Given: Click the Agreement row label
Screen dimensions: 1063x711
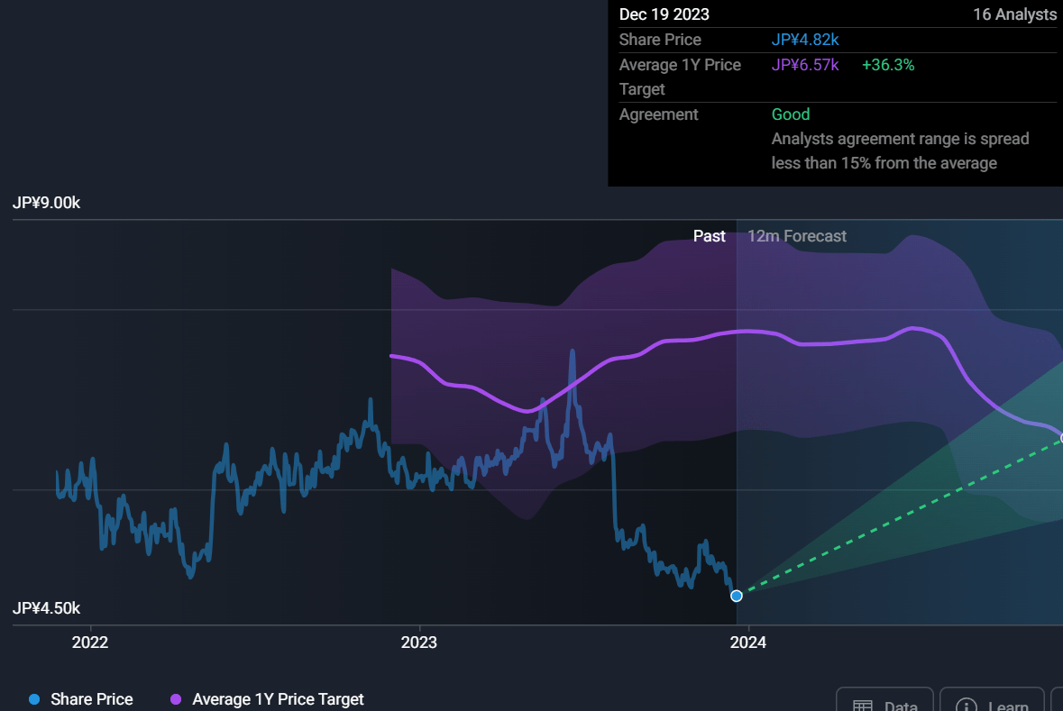Looking at the screenshot, I should click(x=658, y=114).
